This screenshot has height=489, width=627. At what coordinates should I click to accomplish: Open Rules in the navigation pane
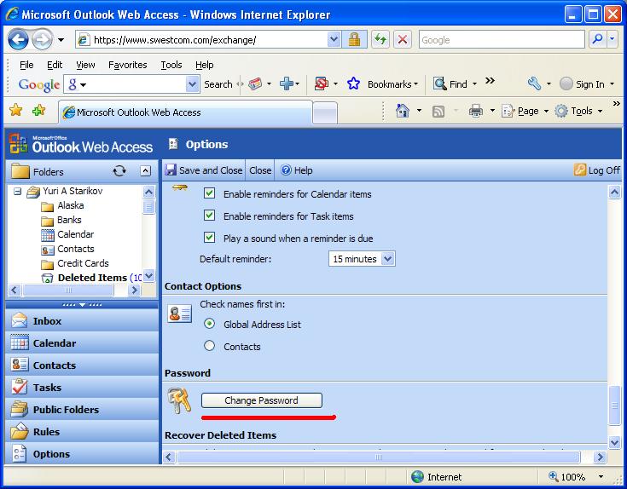(x=82, y=432)
